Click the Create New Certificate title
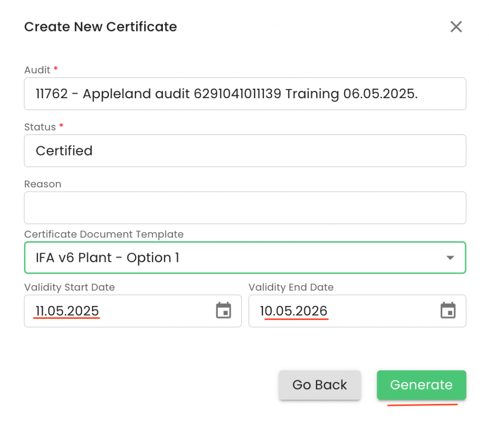The height and width of the screenshot is (421, 489). (100, 27)
